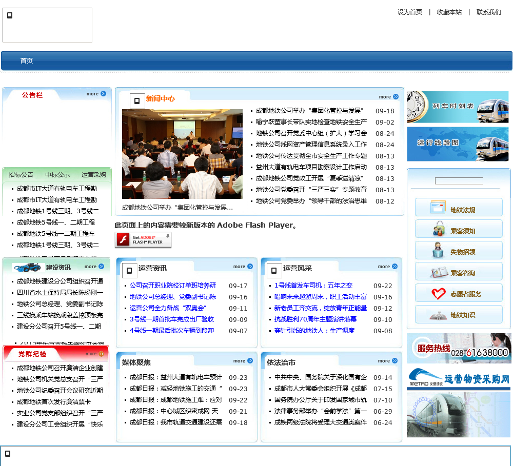Open 运营物资采购网 banner

click(459, 402)
